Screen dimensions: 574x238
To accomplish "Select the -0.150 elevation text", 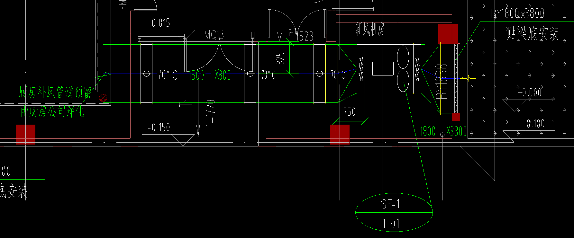I will pyautogui.click(x=159, y=128).
